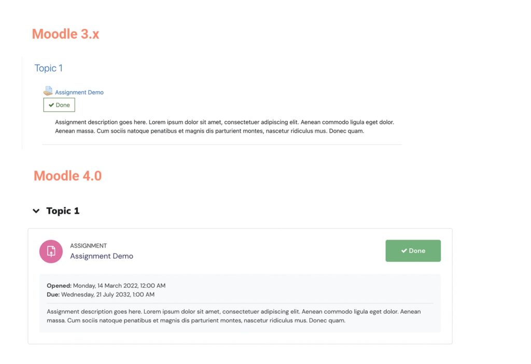Viewport: 531px width, 364px height.
Task: Mark Assignment Demo as not done in Moodle 4.0
Action: pyautogui.click(x=413, y=250)
